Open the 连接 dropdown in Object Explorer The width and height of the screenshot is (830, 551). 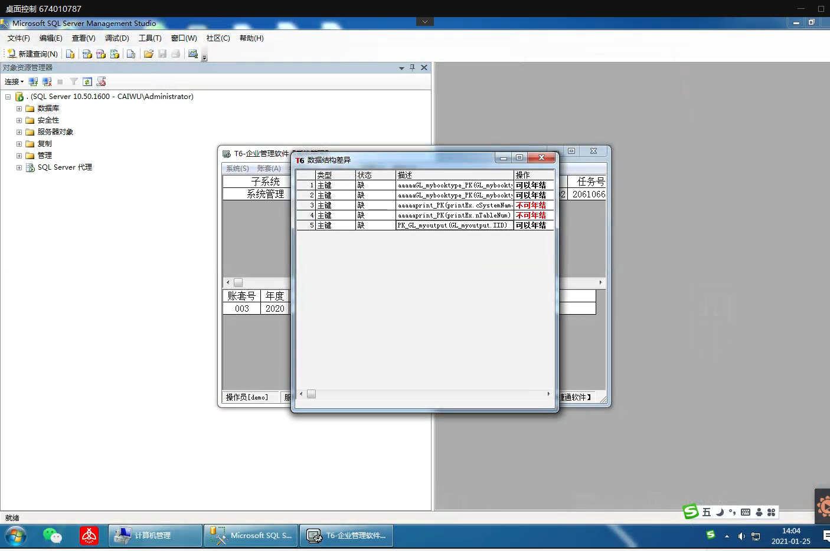[14, 82]
